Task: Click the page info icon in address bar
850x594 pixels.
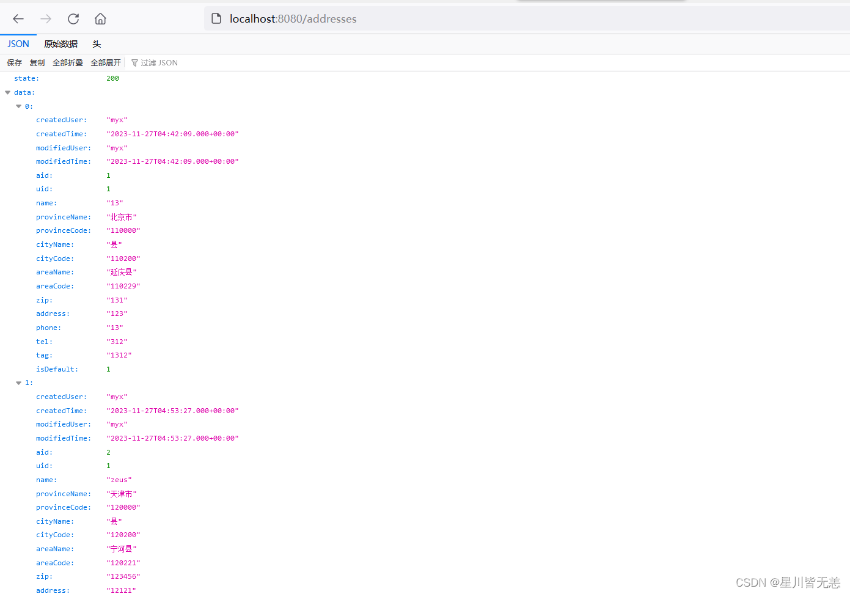Action: (216, 19)
